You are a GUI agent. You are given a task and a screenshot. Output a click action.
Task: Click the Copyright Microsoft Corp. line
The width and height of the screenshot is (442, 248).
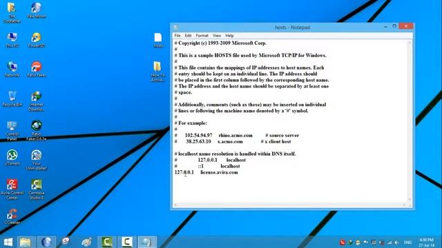220,43
